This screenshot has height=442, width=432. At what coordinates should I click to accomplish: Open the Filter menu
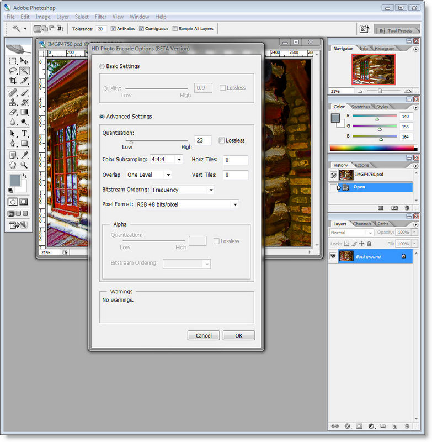pos(100,17)
